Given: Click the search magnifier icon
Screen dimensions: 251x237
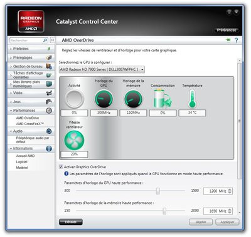Looking at the screenshot, I should click(x=45, y=40).
